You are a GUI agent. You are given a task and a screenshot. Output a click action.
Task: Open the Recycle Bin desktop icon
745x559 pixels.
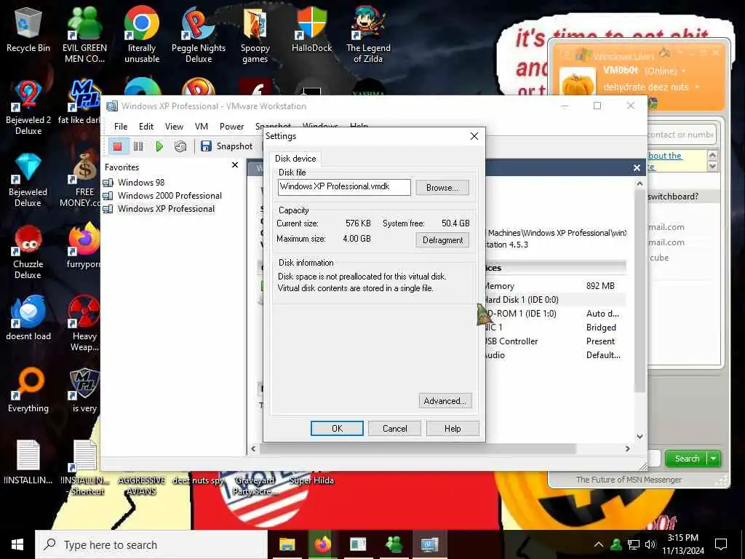pos(28,30)
